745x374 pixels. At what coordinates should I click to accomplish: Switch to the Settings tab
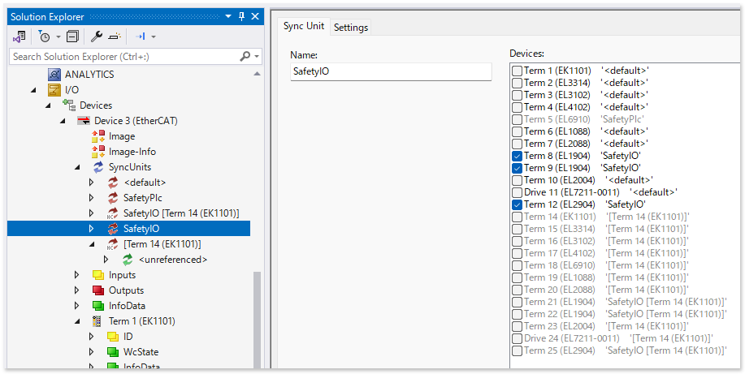tap(351, 27)
